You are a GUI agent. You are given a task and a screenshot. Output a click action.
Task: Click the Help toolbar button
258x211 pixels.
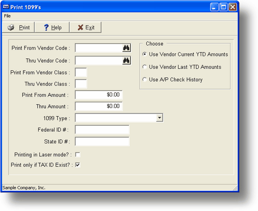52,27
